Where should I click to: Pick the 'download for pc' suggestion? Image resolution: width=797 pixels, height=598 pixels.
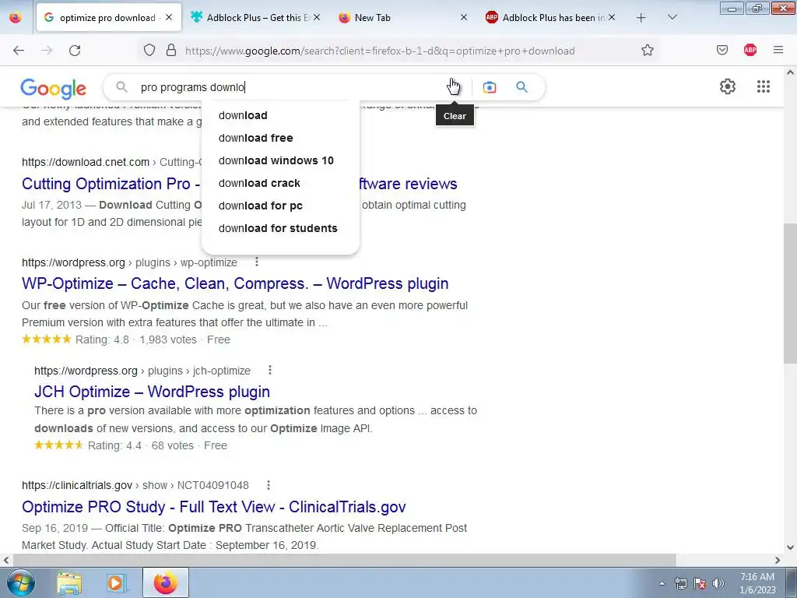coord(280,206)
